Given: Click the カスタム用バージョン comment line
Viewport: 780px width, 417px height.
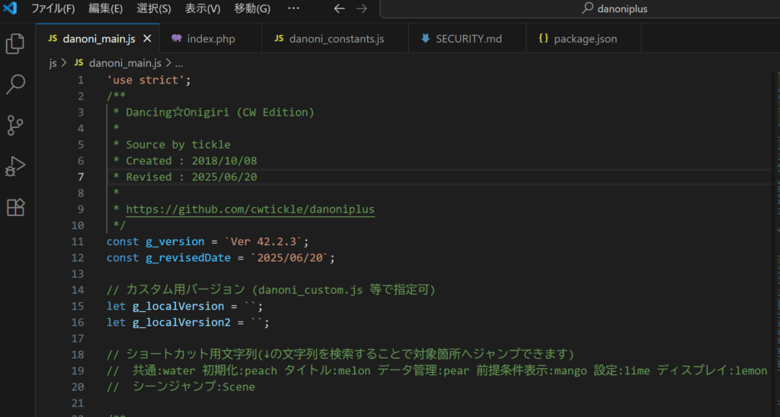Looking at the screenshot, I should click(271, 290).
